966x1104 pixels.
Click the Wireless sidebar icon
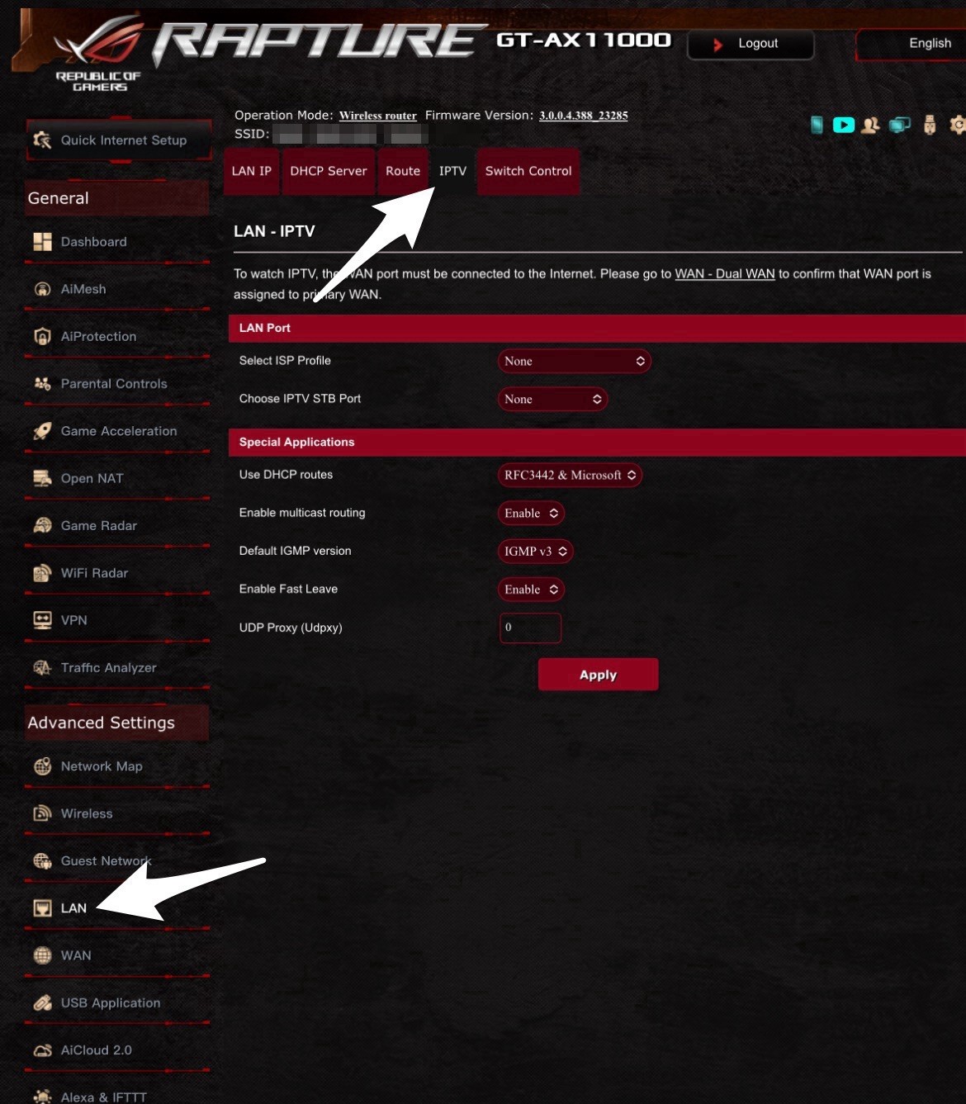42,813
